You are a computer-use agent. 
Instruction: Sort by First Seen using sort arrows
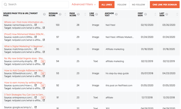(155, 14)
